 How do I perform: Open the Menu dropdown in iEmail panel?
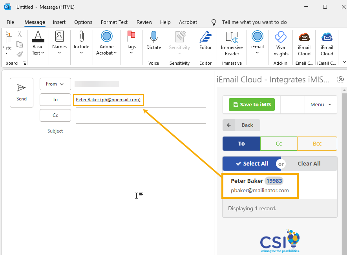coord(321,105)
